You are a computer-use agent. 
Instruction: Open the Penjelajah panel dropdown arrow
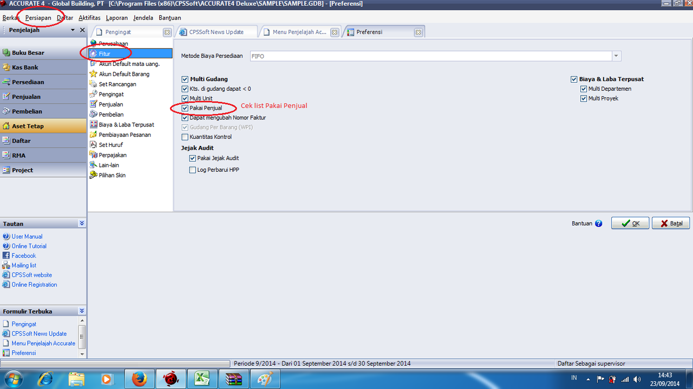(73, 30)
